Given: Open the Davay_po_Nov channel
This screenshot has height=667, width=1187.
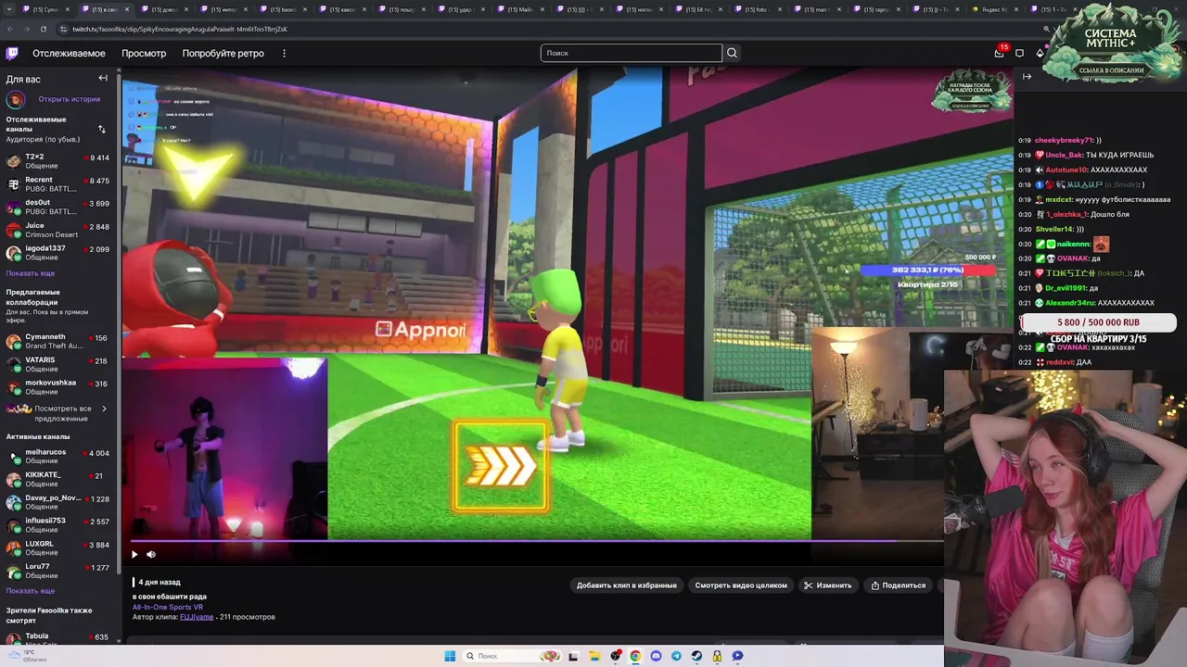Looking at the screenshot, I should pyautogui.click(x=58, y=502).
